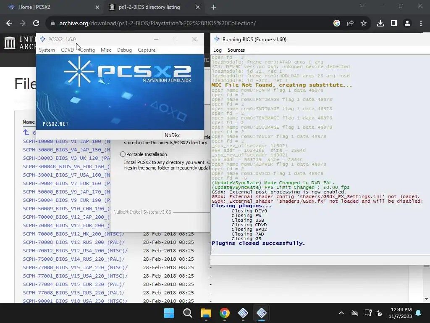Screen dimensions: 430x323
Task: Open SCPH-70000_BIOS_V12_JAP_200 folder
Action: pos(66,217)
